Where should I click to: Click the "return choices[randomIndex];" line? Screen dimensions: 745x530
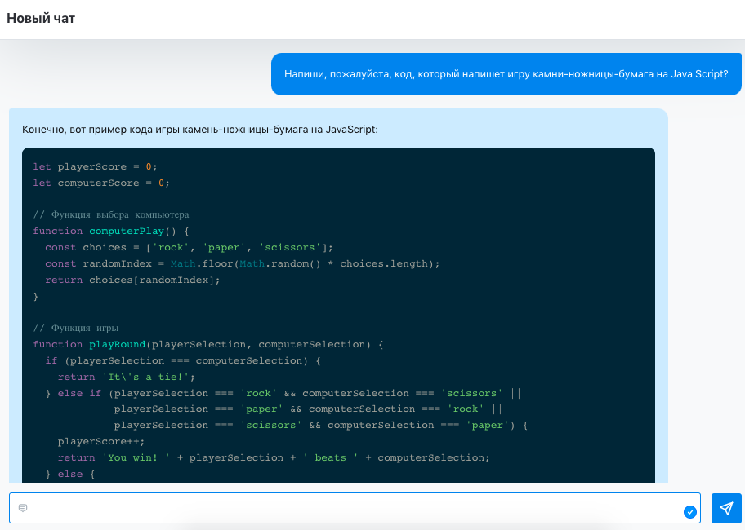[132, 280]
